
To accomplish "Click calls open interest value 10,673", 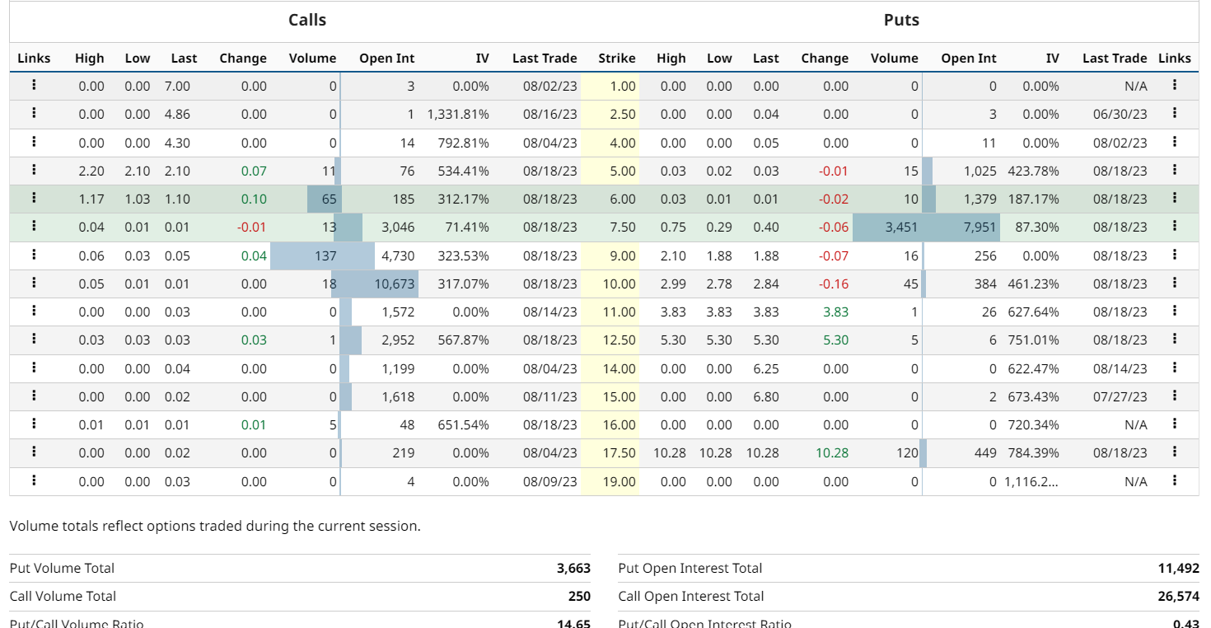I will [x=394, y=284].
